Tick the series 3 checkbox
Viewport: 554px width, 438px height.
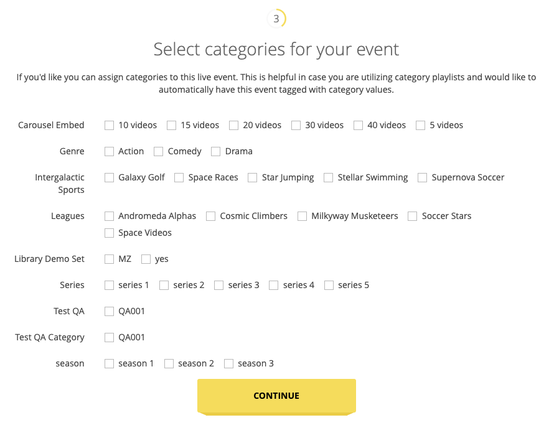coord(219,285)
